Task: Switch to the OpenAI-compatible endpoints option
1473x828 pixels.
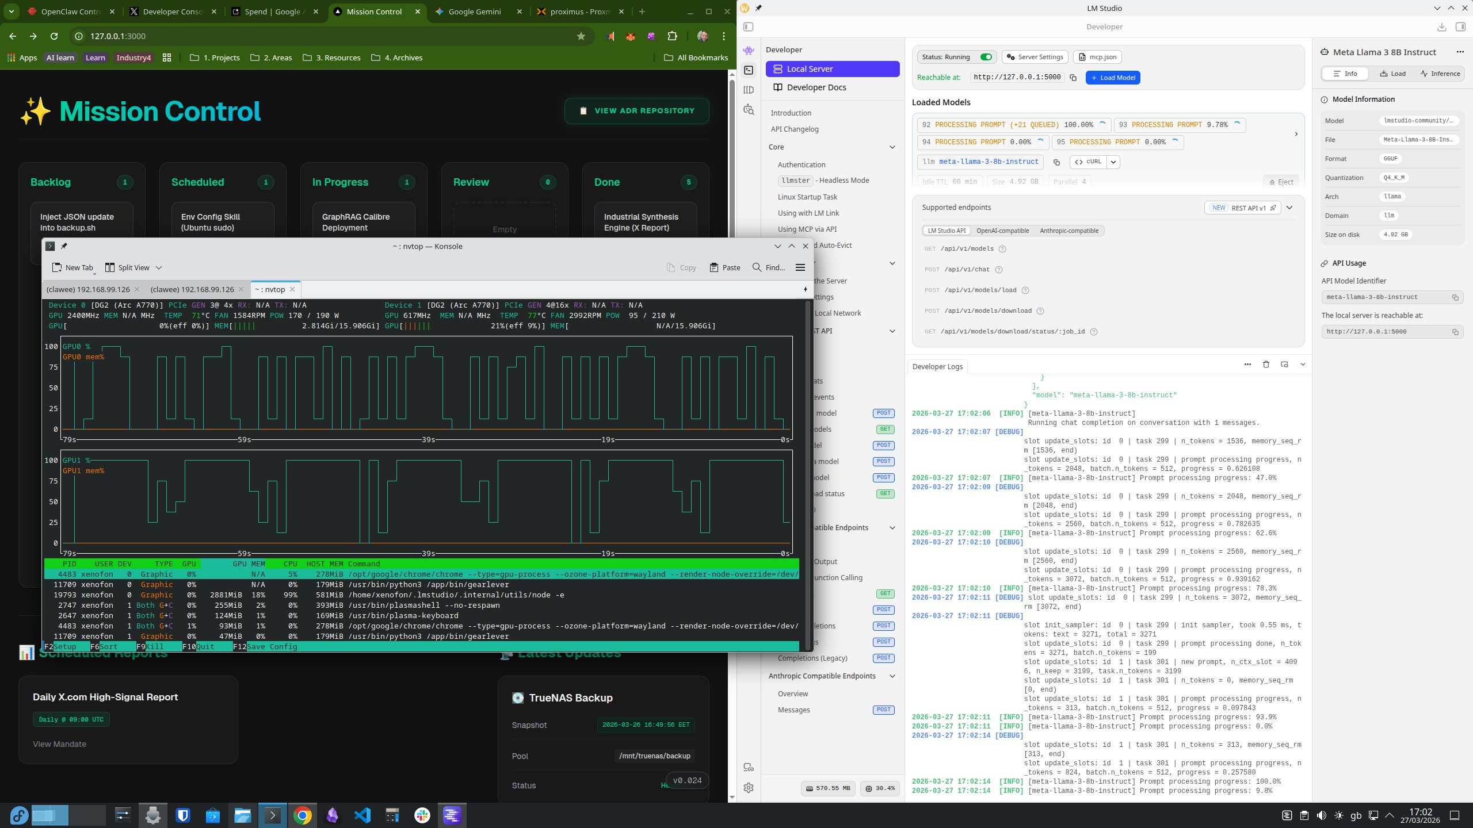Action: (x=1002, y=231)
